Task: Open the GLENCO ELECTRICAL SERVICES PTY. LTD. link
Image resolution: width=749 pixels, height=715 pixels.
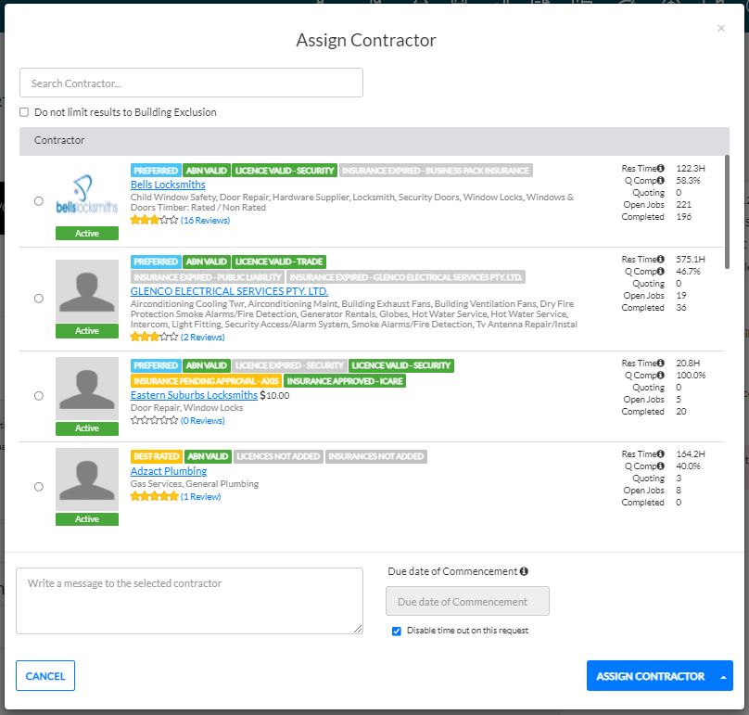Action: [x=229, y=291]
